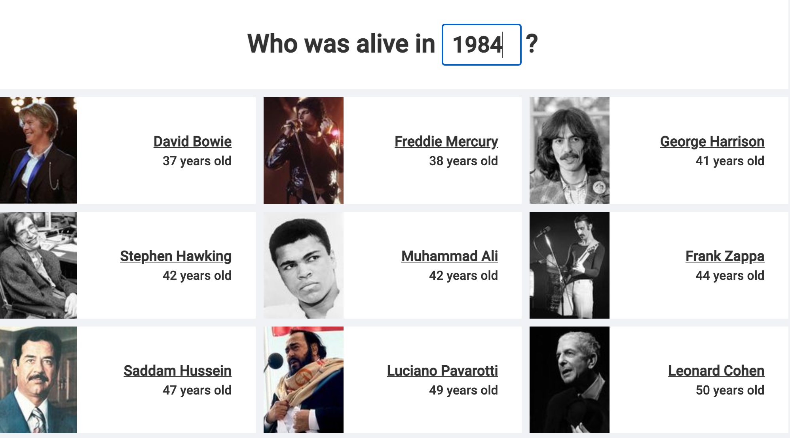
Task: Open the Leonard Cohen link
Action: [716, 371]
